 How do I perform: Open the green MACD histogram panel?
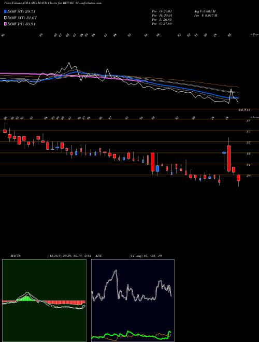click(x=44, y=301)
